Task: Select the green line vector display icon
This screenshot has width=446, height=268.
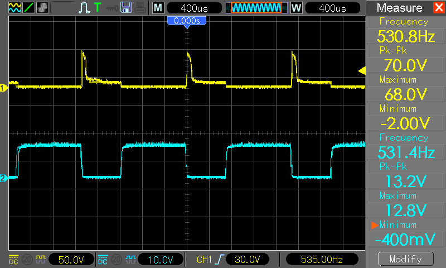Action: pos(28,8)
